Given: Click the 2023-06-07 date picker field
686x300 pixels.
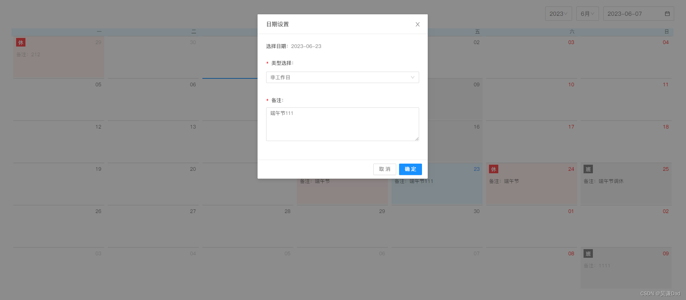Looking at the screenshot, I should click(x=639, y=14).
